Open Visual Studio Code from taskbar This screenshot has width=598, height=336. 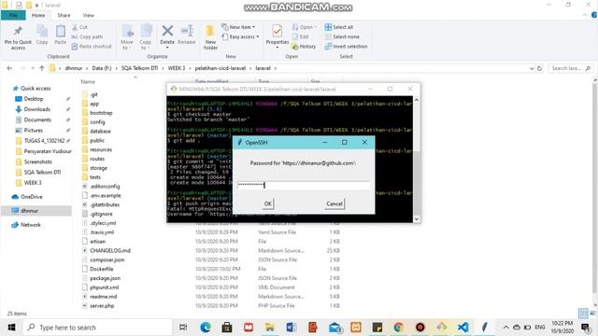coord(463,328)
